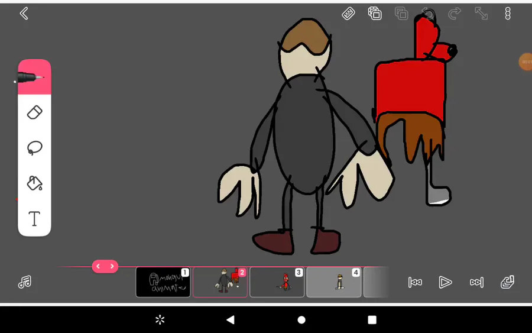Jump to the first frame
The height and width of the screenshot is (333, 532).
click(415, 282)
